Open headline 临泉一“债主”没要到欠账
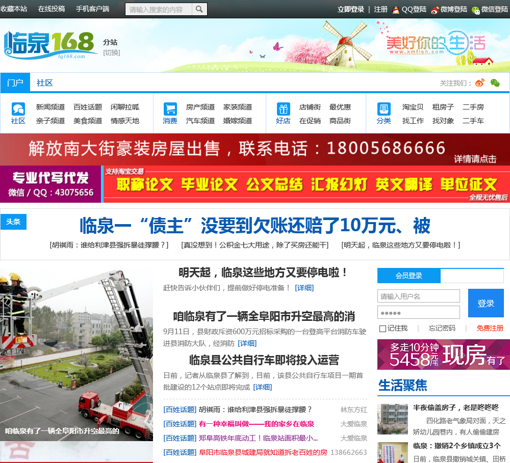This screenshot has height=463, width=510. click(255, 226)
